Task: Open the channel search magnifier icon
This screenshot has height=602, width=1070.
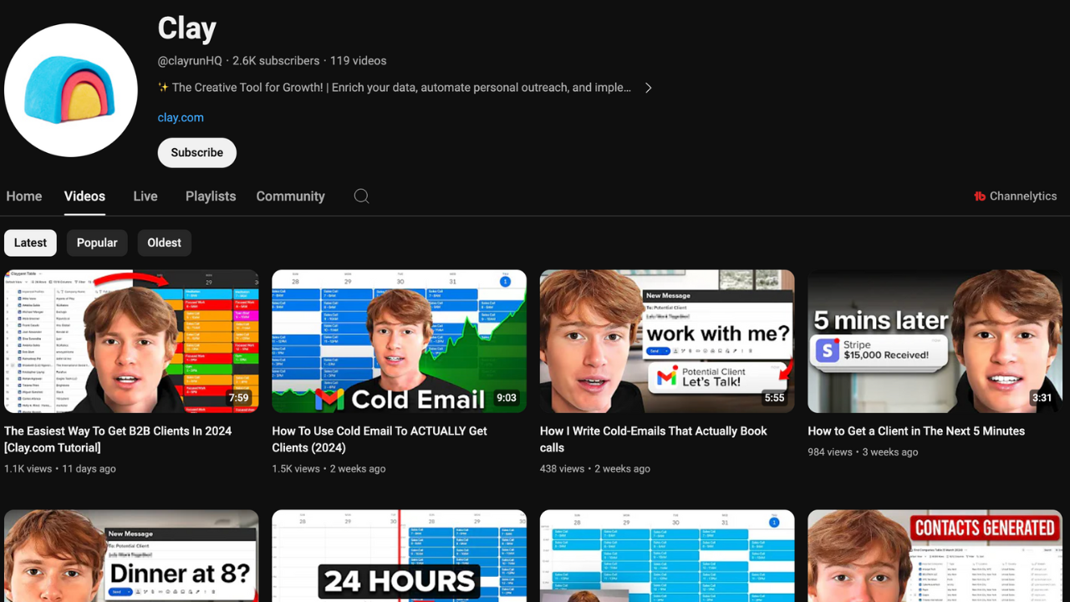Action: 361,196
